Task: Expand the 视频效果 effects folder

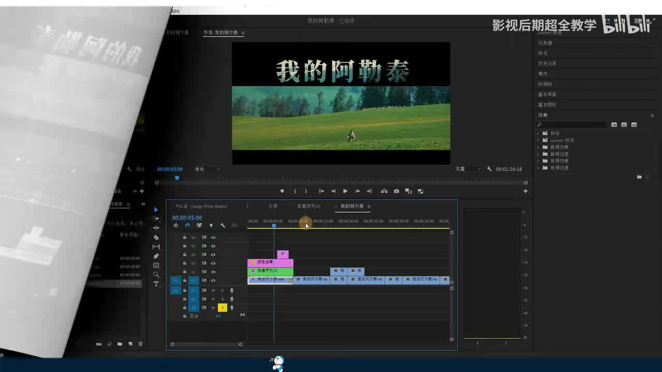Action: 538,161
